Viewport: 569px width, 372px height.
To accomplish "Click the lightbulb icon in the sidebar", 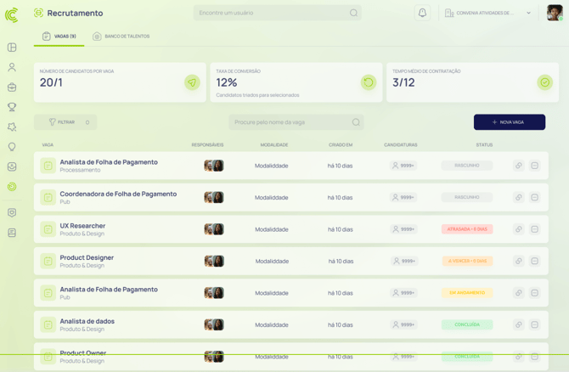I will point(12,147).
